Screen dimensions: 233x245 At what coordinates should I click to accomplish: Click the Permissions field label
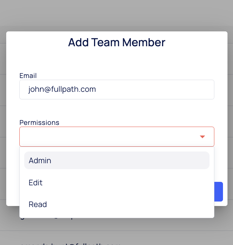click(x=39, y=122)
